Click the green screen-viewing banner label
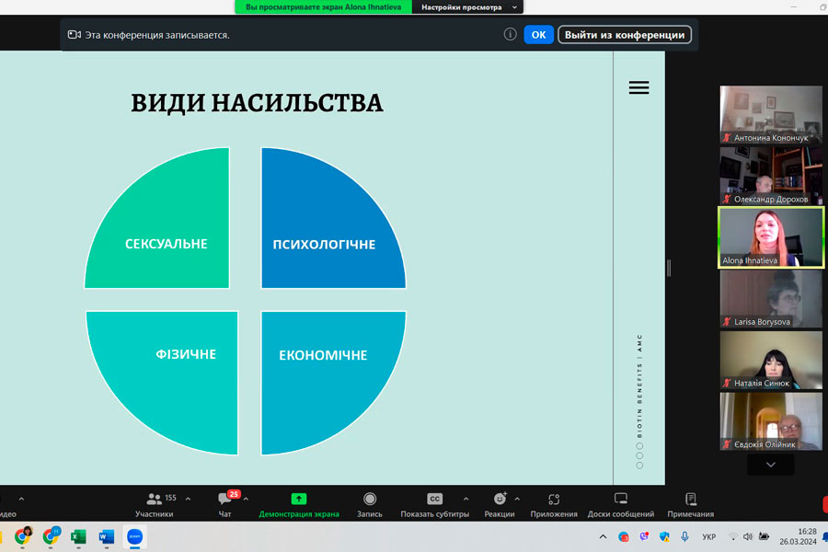This screenshot has width=828, height=552. coord(323,6)
